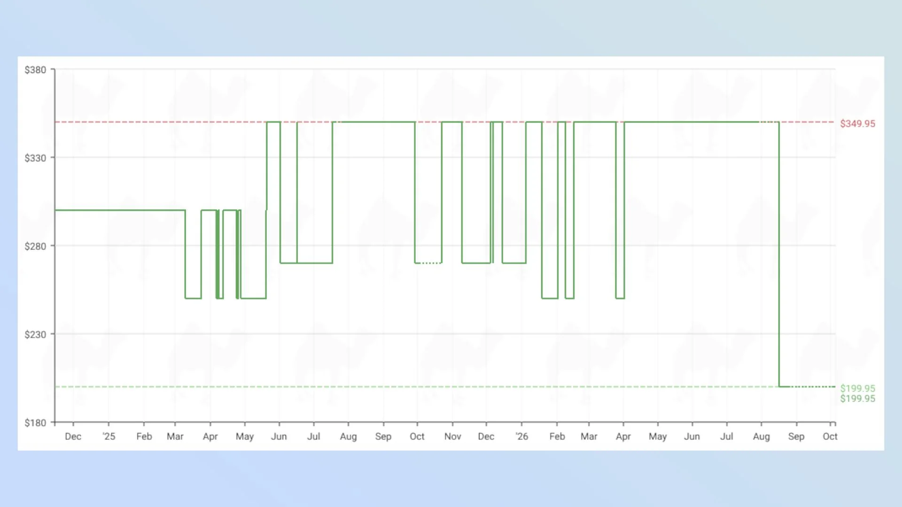
Task: Click the Dec label just before '26
Action: pos(486,437)
